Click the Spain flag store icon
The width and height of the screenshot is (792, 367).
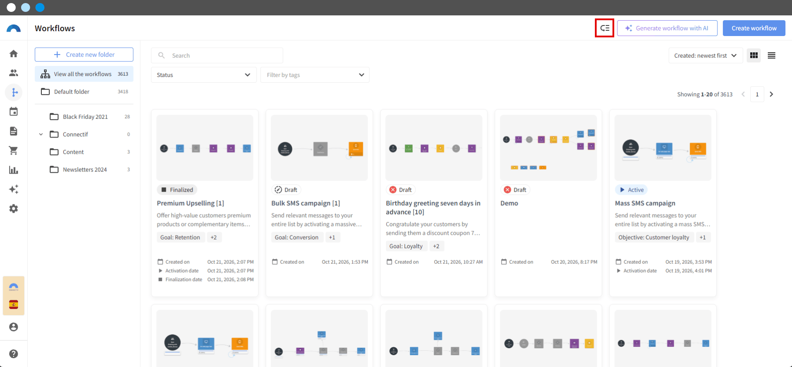14,305
